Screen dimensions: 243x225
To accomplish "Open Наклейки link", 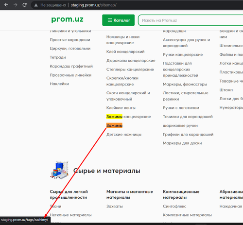I will [x=59, y=84].
